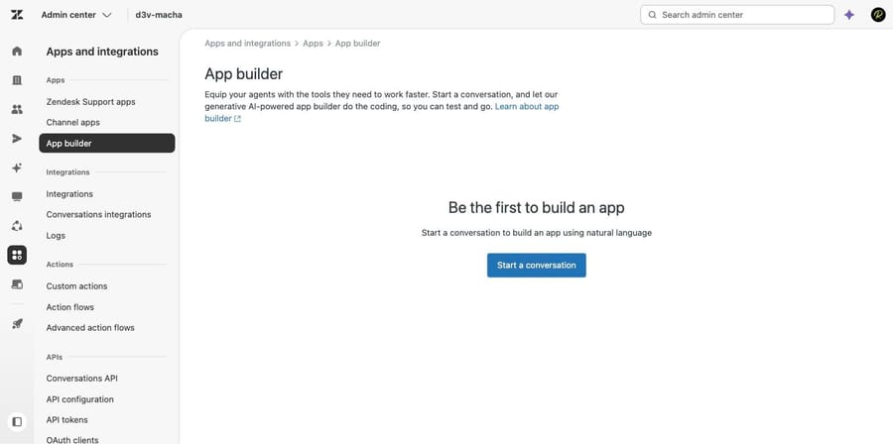Image resolution: width=893 pixels, height=444 pixels.
Task: Open the AI sparkle icon in left rail
Action: coord(17,167)
